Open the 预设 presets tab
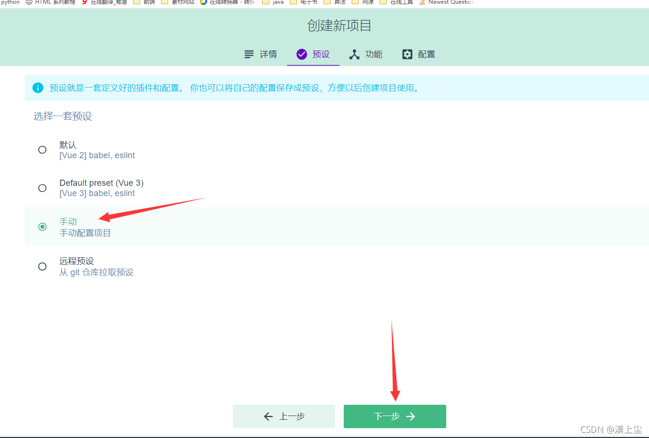 click(313, 54)
